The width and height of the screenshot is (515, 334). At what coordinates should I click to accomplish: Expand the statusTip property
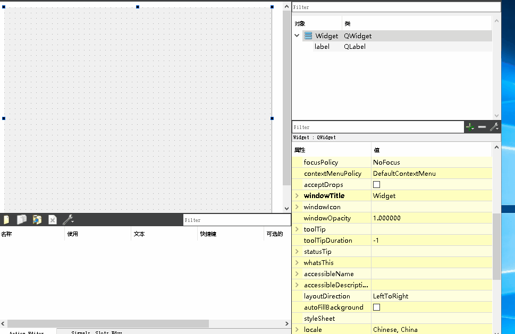pyautogui.click(x=297, y=251)
